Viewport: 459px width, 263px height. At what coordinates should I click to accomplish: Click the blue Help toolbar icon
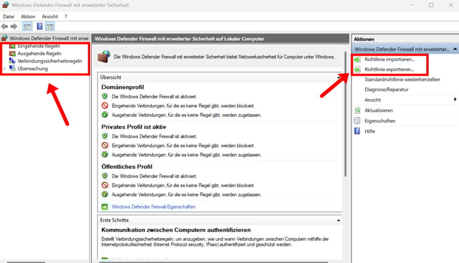coord(40,26)
